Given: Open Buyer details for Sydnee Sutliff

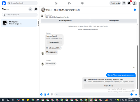Looking at the screenshot, I should [54, 42].
